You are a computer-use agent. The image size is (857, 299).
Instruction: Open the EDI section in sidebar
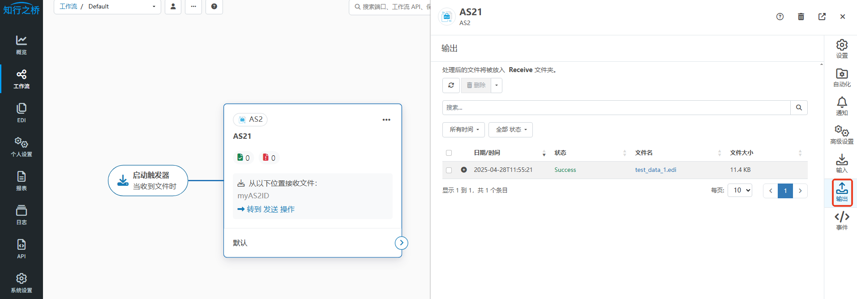pos(21,113)
